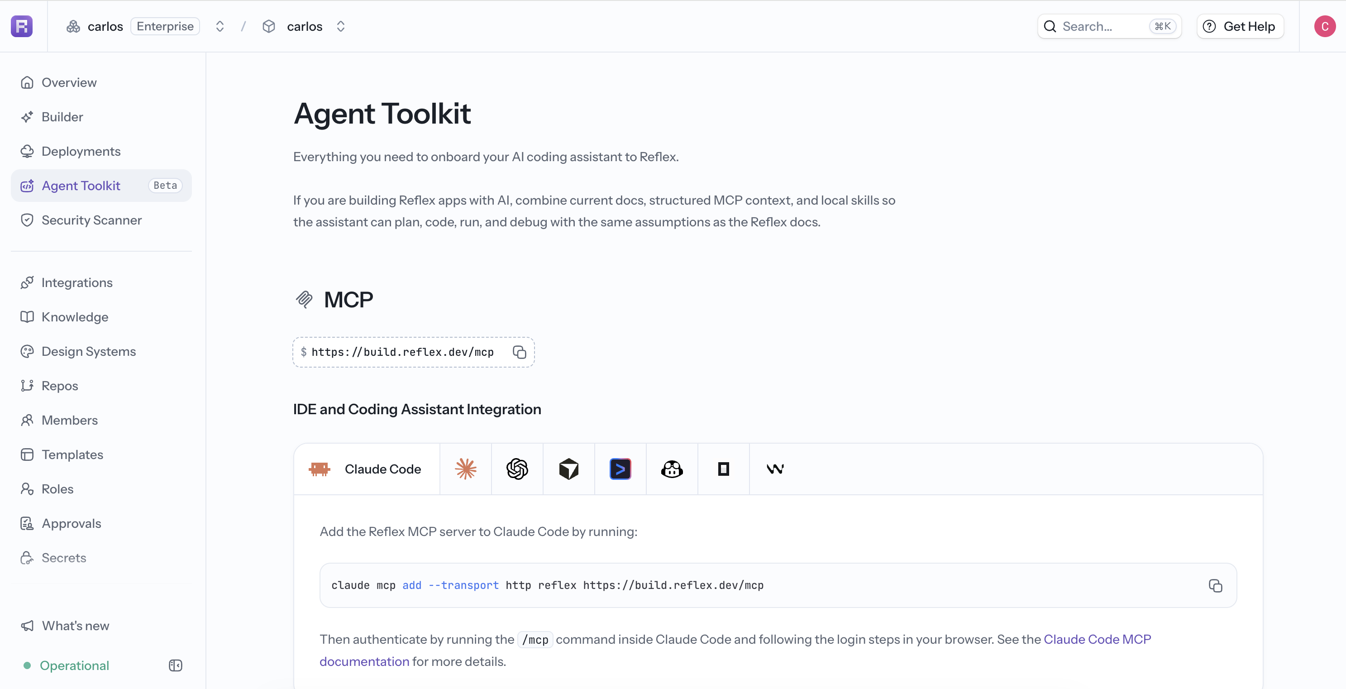Click the Members people icon
The image size is (1346, 689).
click(x=27, y=420)
